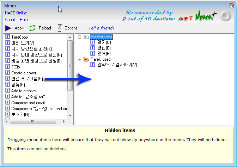Select the Rarely used tree node
This screenshot has height=167, width=237.
click(101, 59)
